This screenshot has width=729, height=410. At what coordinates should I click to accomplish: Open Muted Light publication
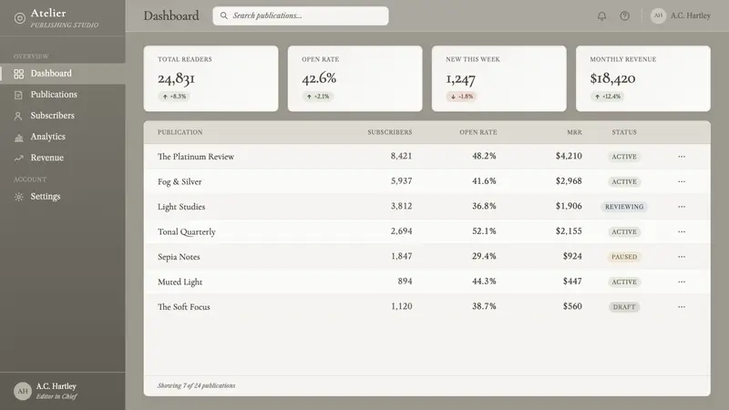[180, 282]
